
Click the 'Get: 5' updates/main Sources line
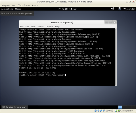tap(61, 49)
